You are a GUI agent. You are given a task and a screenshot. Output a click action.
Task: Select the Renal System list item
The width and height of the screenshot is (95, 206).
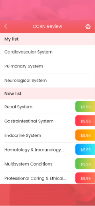[38, 107]
